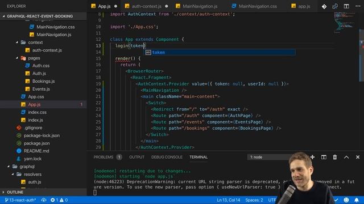Image resolution: width=364 pixels, height=204 pixels.
Task: Split the editor with layout icon
Action: click(346, 6)
